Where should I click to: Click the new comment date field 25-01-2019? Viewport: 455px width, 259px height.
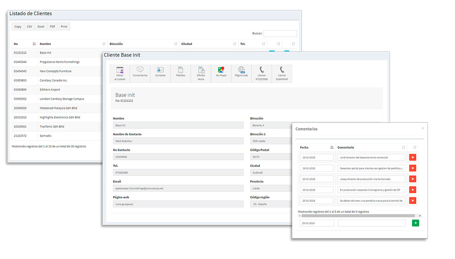pyautogui.click(x=317, y=223)
